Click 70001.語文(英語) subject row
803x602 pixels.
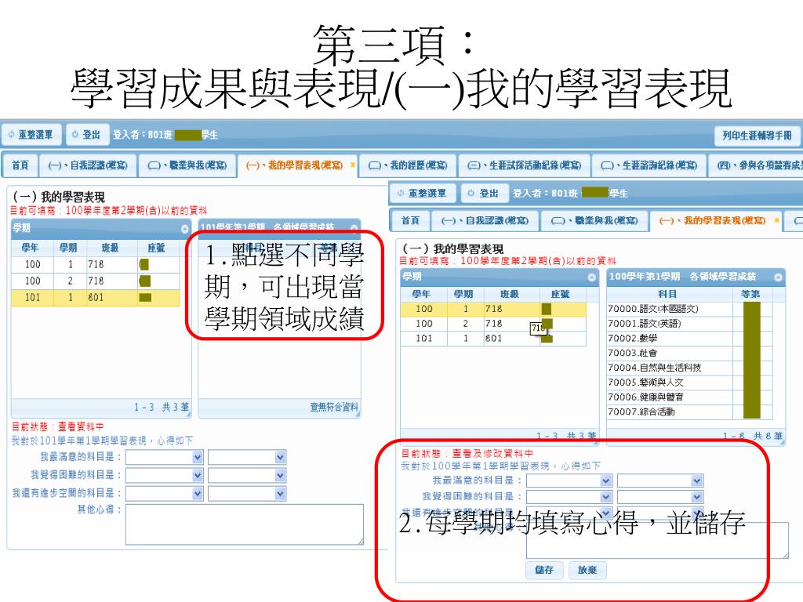pyautogui.click(x=689, y=324)
